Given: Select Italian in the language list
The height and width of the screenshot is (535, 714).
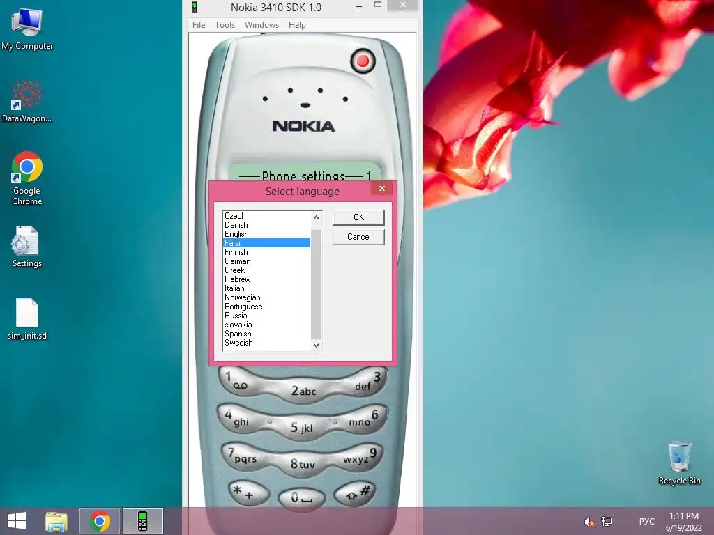Looking at the screenshot, I should (x=267, y=288).
